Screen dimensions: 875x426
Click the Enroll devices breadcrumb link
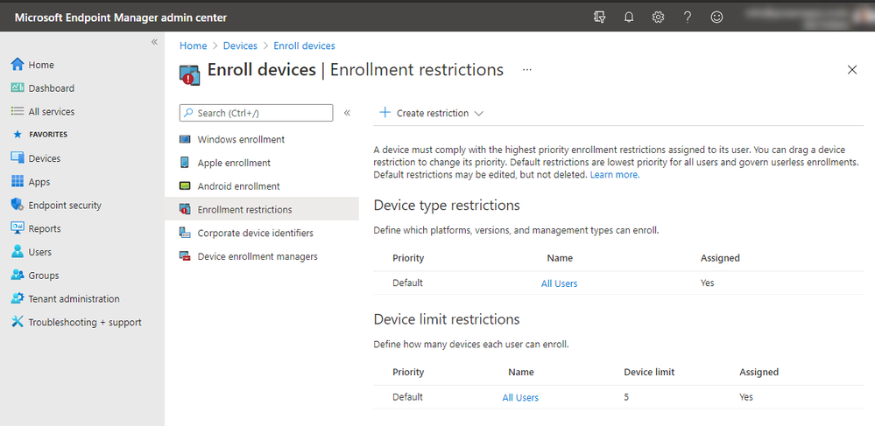pos(304,45)
